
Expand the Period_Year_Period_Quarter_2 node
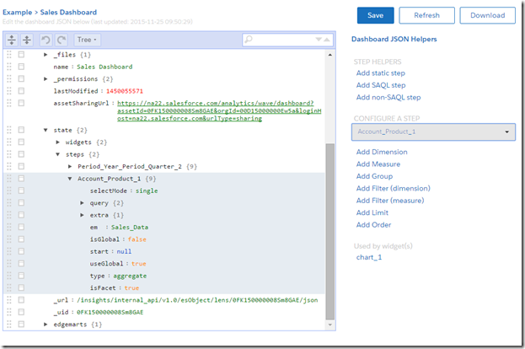tap(70, 166)
